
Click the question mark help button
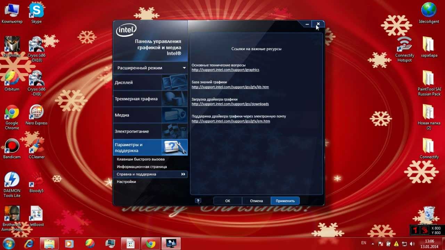click(x=198, y=201)
